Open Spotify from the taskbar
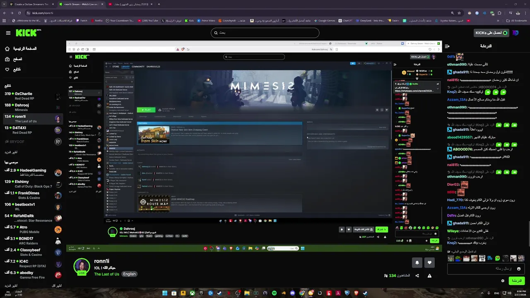 coord(274,293)
